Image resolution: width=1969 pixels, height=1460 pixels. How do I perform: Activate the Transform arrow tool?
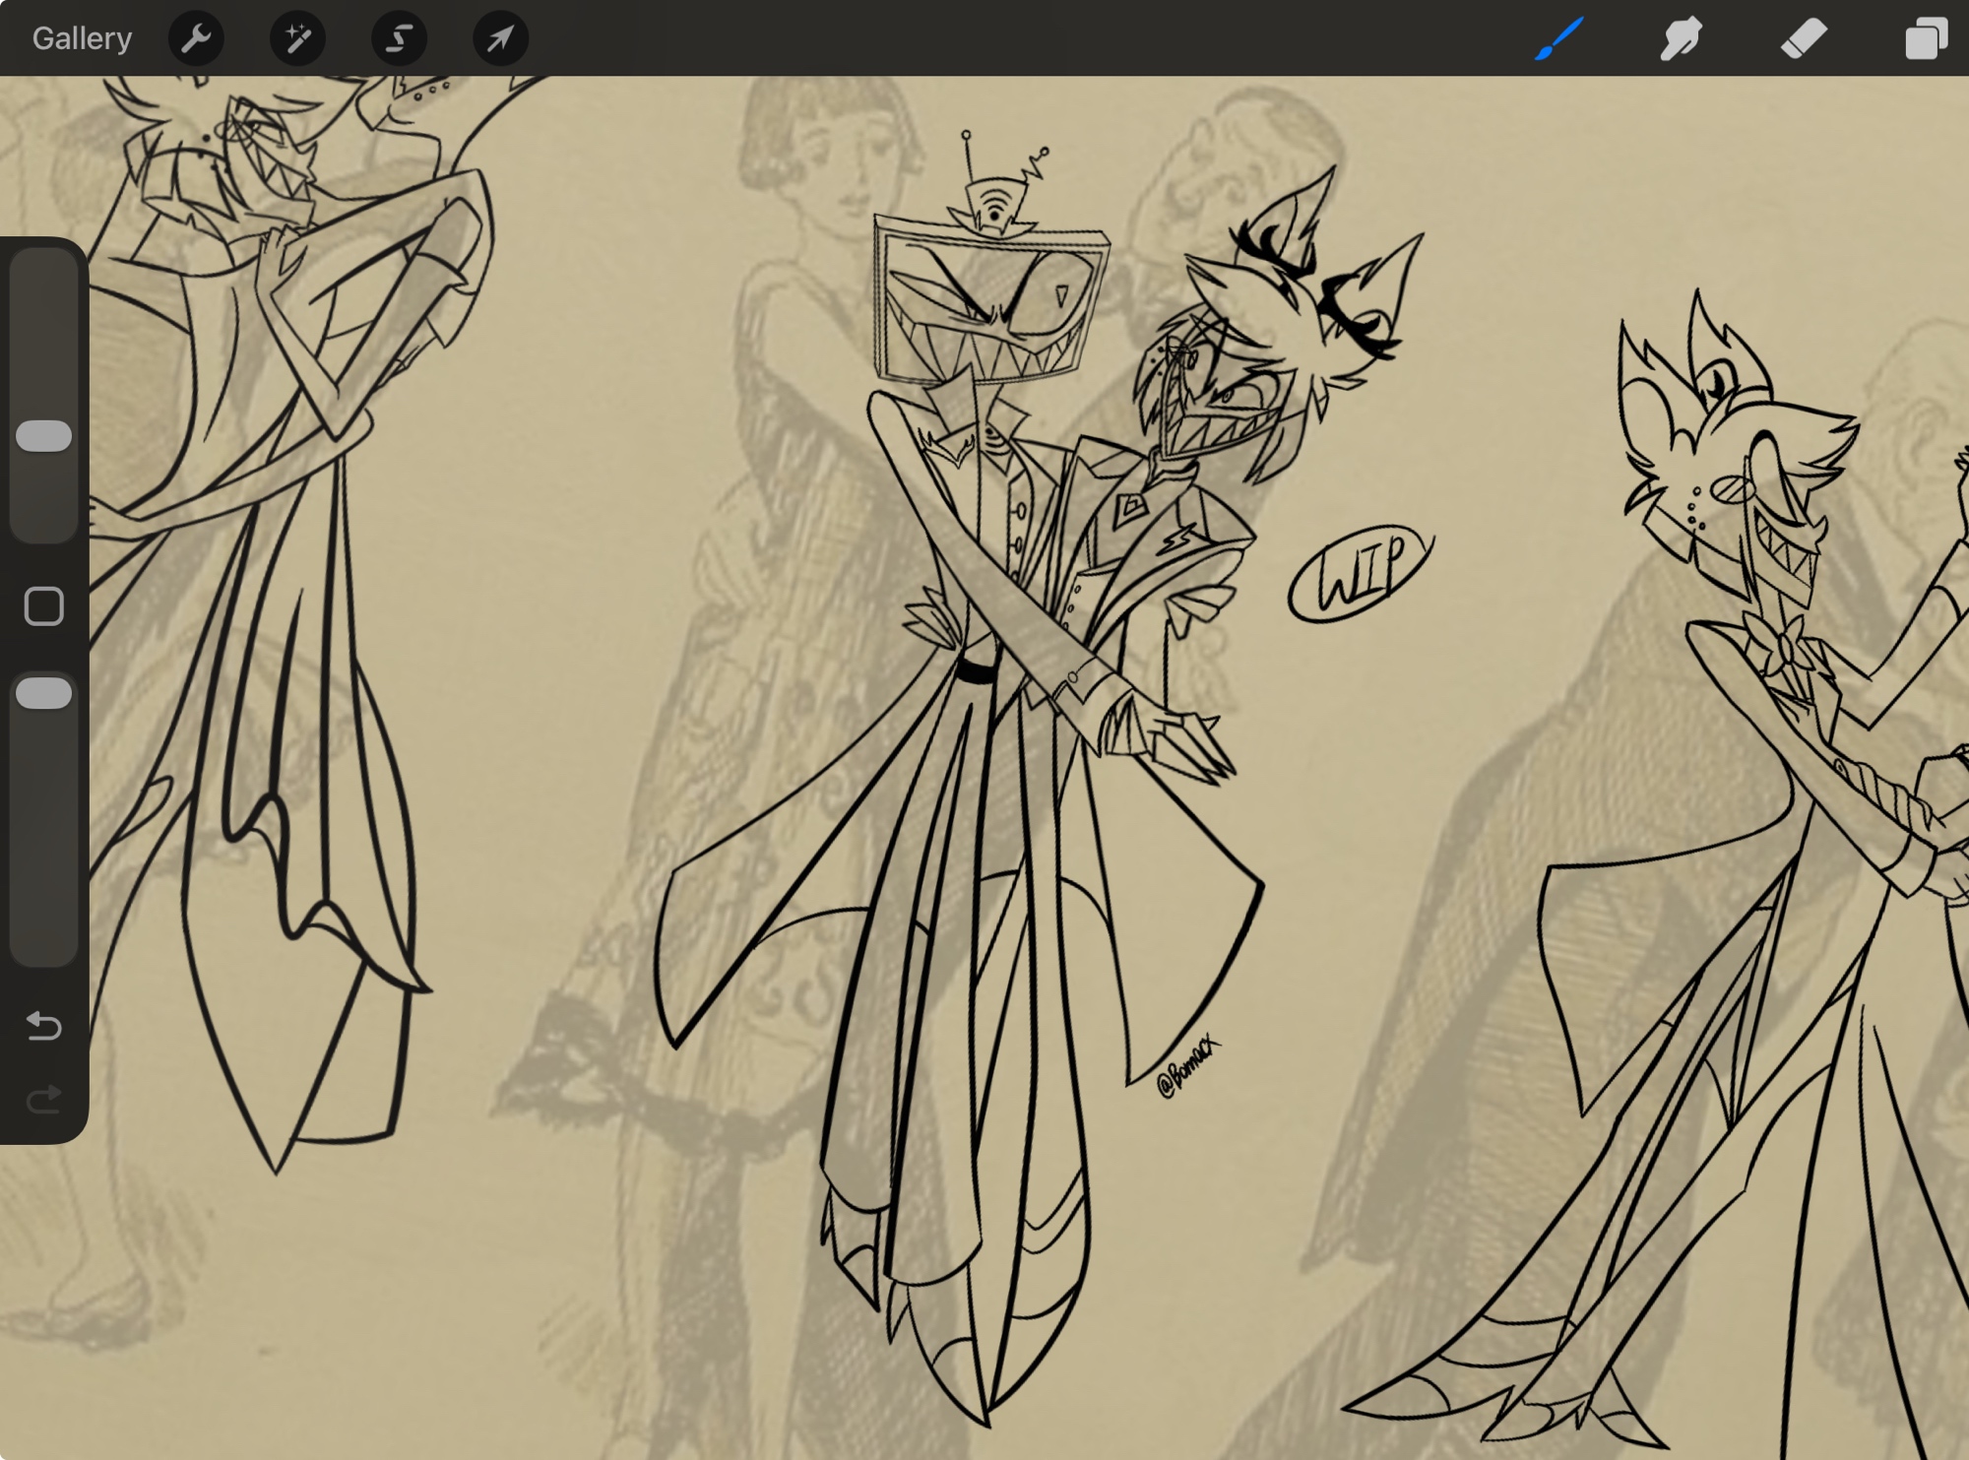(x=500, y=38)
